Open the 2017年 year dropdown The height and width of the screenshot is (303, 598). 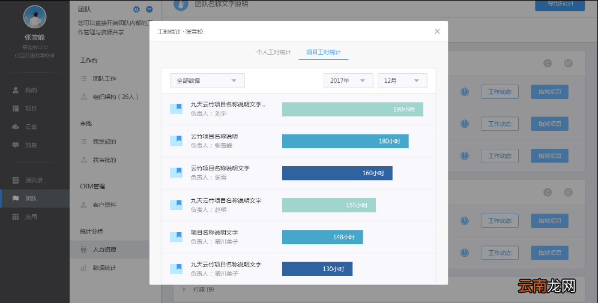tap(348, 81)
